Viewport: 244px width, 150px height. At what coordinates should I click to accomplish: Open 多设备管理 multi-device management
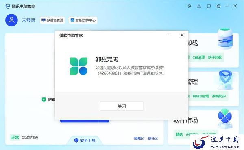52,20
